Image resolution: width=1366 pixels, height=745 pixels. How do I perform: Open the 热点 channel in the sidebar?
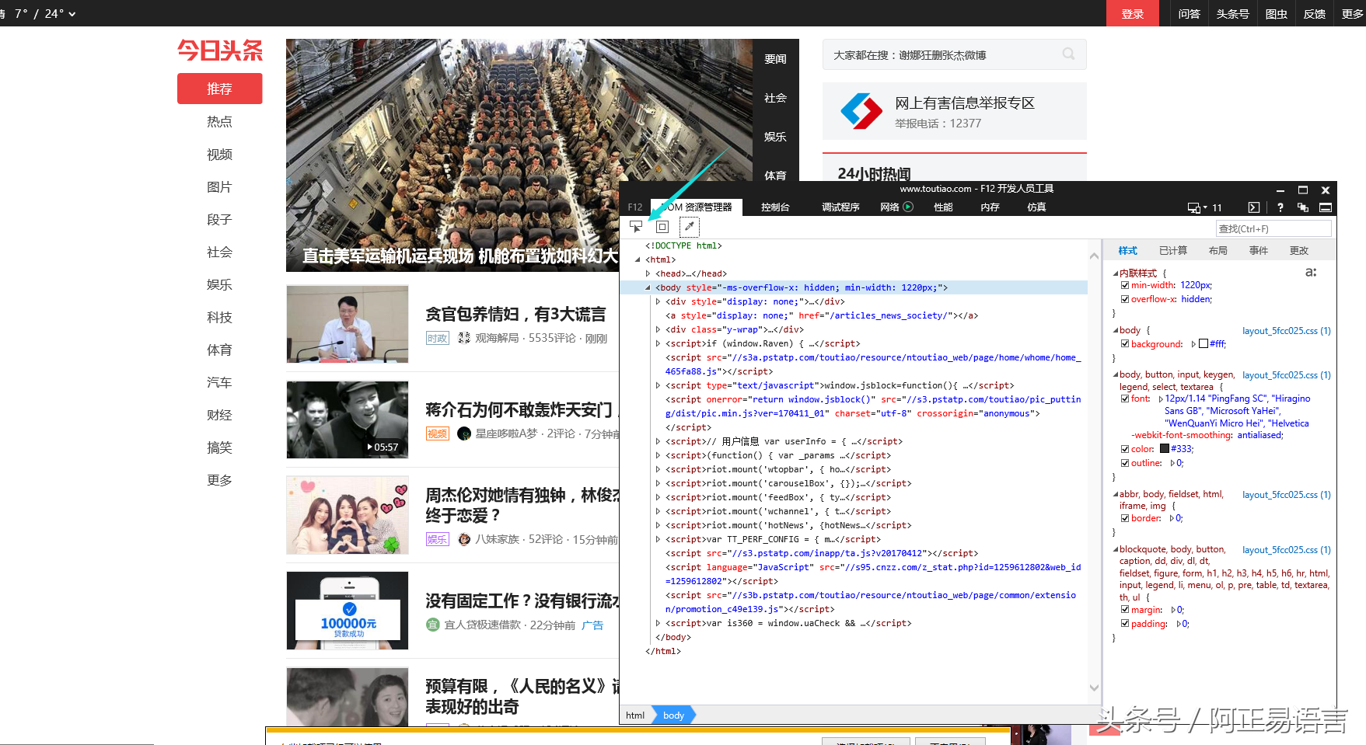[219, 122]
